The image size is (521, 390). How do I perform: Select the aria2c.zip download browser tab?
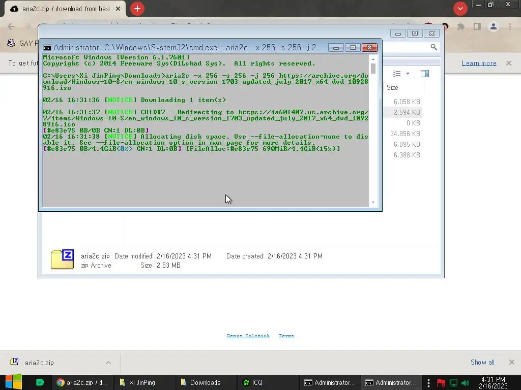pyautogui.click(x=65, y=9)
